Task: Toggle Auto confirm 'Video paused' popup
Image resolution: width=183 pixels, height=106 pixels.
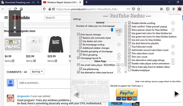Action: click(129, 26)
